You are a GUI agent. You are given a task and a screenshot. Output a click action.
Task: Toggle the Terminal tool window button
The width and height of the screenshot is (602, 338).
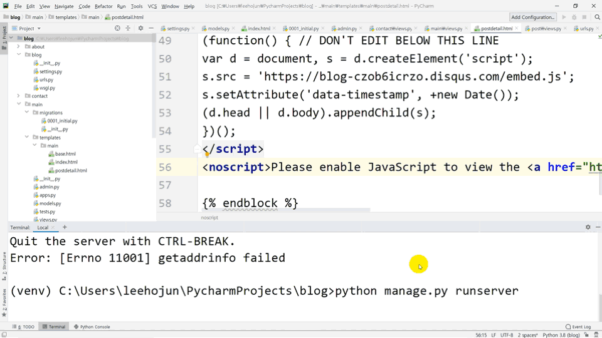tap(54, 327)
